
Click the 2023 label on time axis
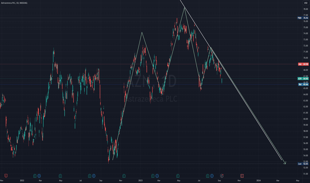click(x=140, y=180)
